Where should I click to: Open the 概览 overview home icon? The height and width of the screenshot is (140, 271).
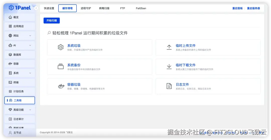pos(10,17)
